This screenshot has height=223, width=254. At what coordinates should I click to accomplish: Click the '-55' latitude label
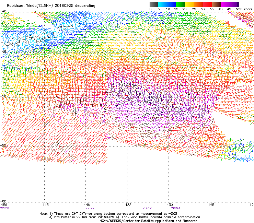(3, 145)
